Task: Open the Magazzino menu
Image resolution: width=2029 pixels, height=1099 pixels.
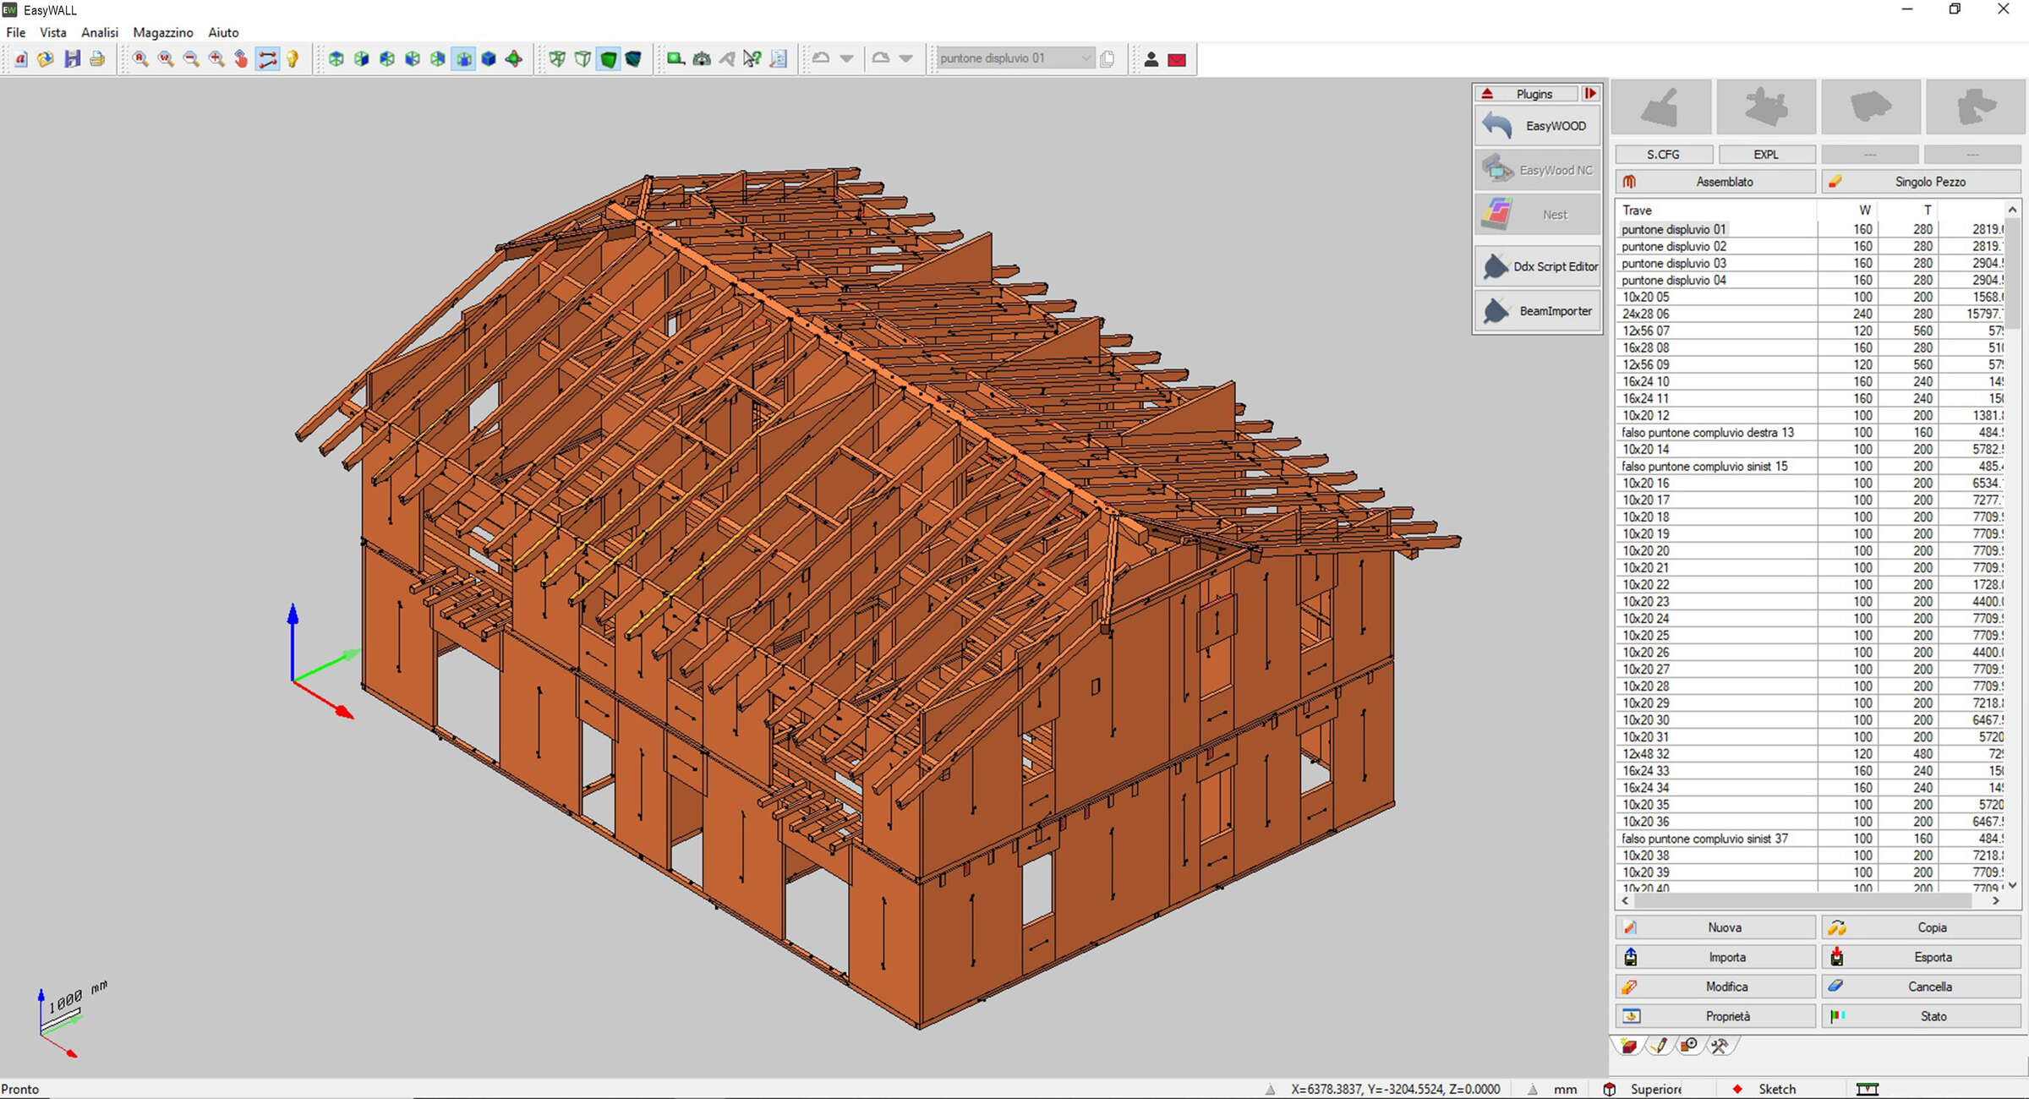Action: (163, 32)
